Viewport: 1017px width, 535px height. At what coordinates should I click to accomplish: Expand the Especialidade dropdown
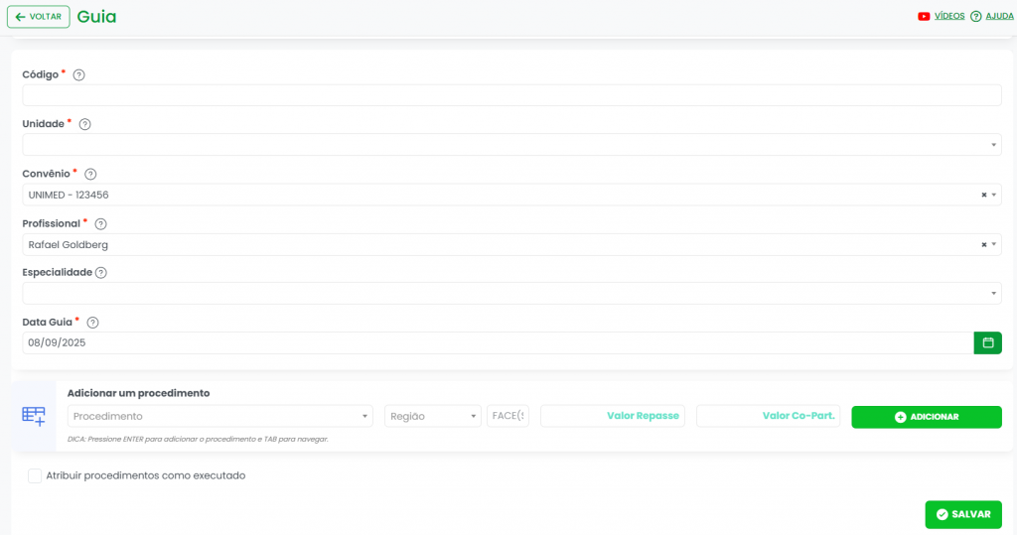coord(511,294)
